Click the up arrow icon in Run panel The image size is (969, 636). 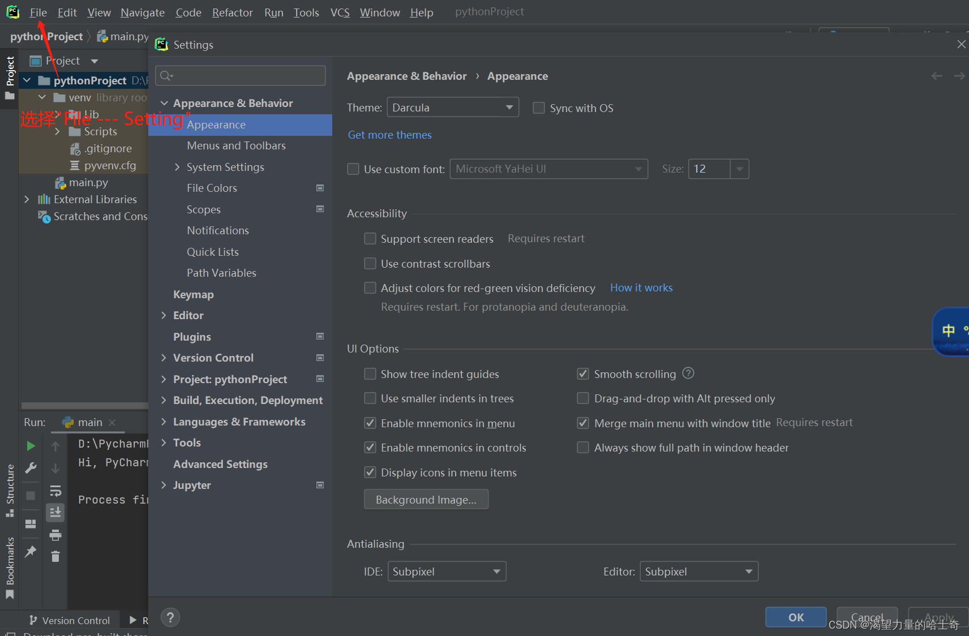55,446
